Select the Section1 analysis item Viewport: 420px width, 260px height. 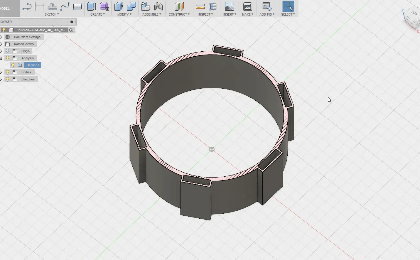click(x=33, y=65)
